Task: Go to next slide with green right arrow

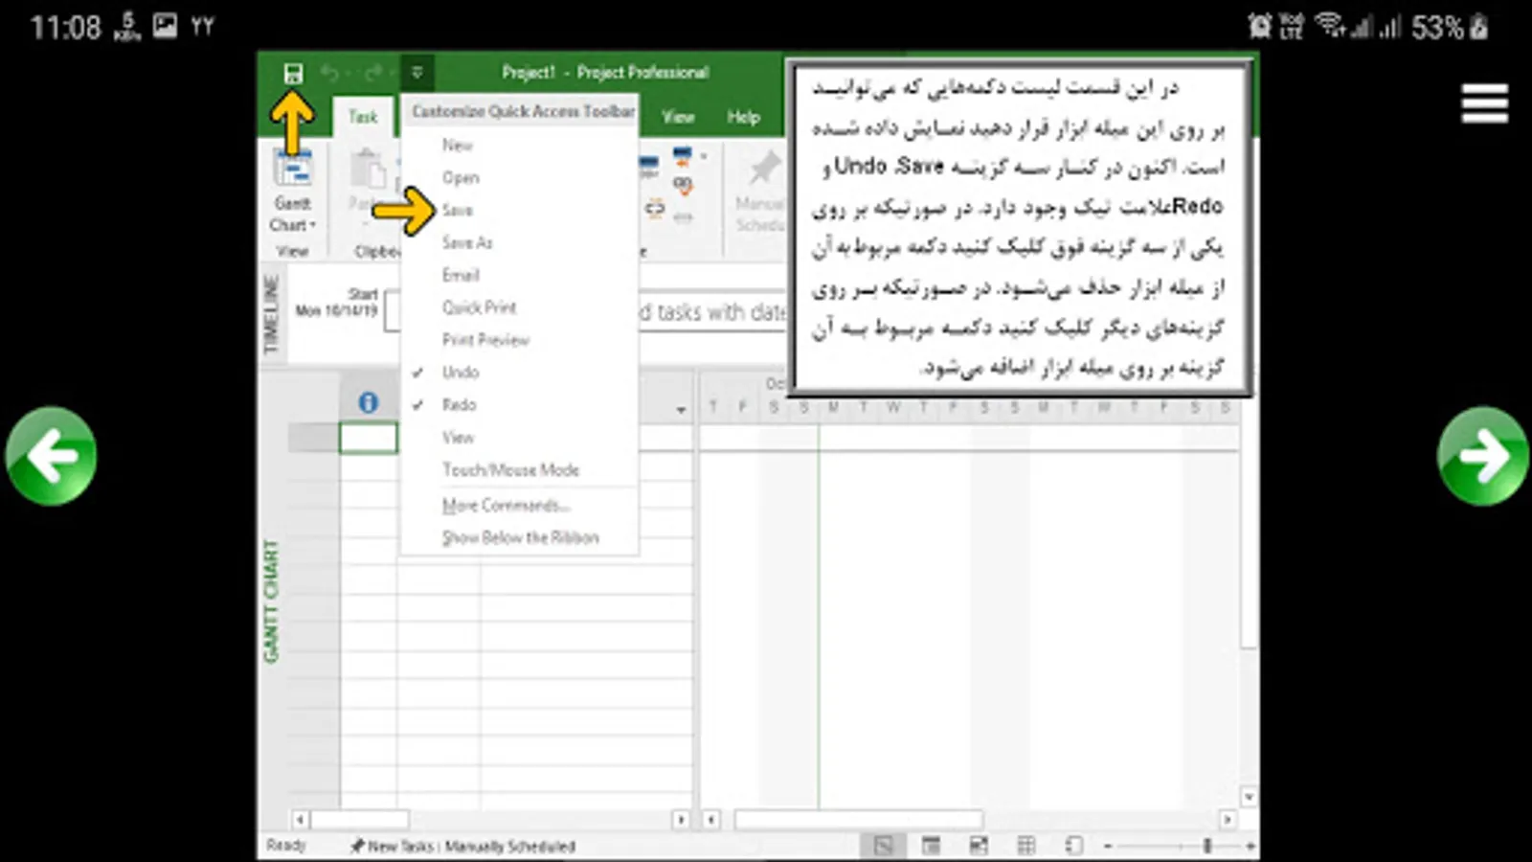Action: point(1482,456)
